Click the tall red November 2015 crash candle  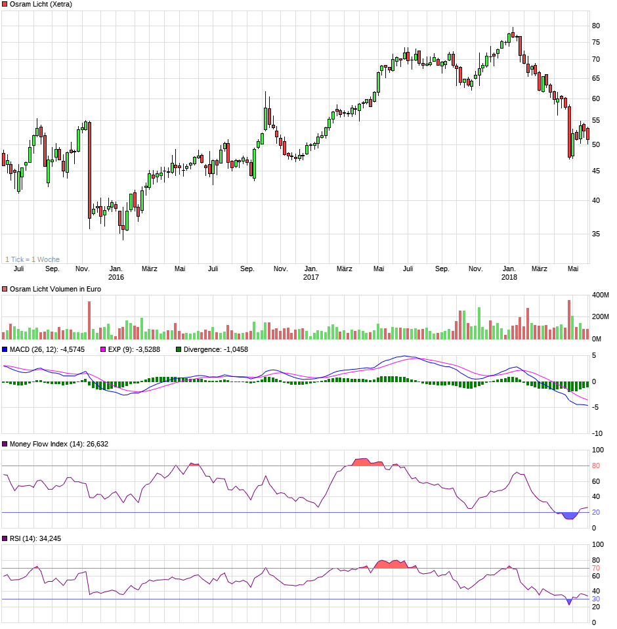89,171
